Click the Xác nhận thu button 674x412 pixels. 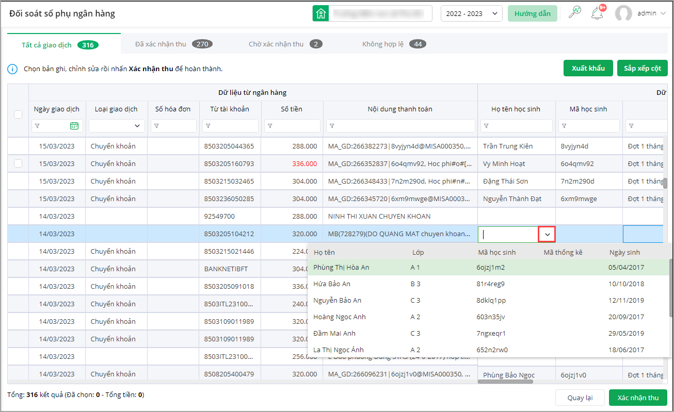click(638, 398)
